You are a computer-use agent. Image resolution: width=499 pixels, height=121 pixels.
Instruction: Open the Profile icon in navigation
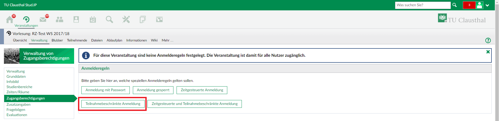76,19
